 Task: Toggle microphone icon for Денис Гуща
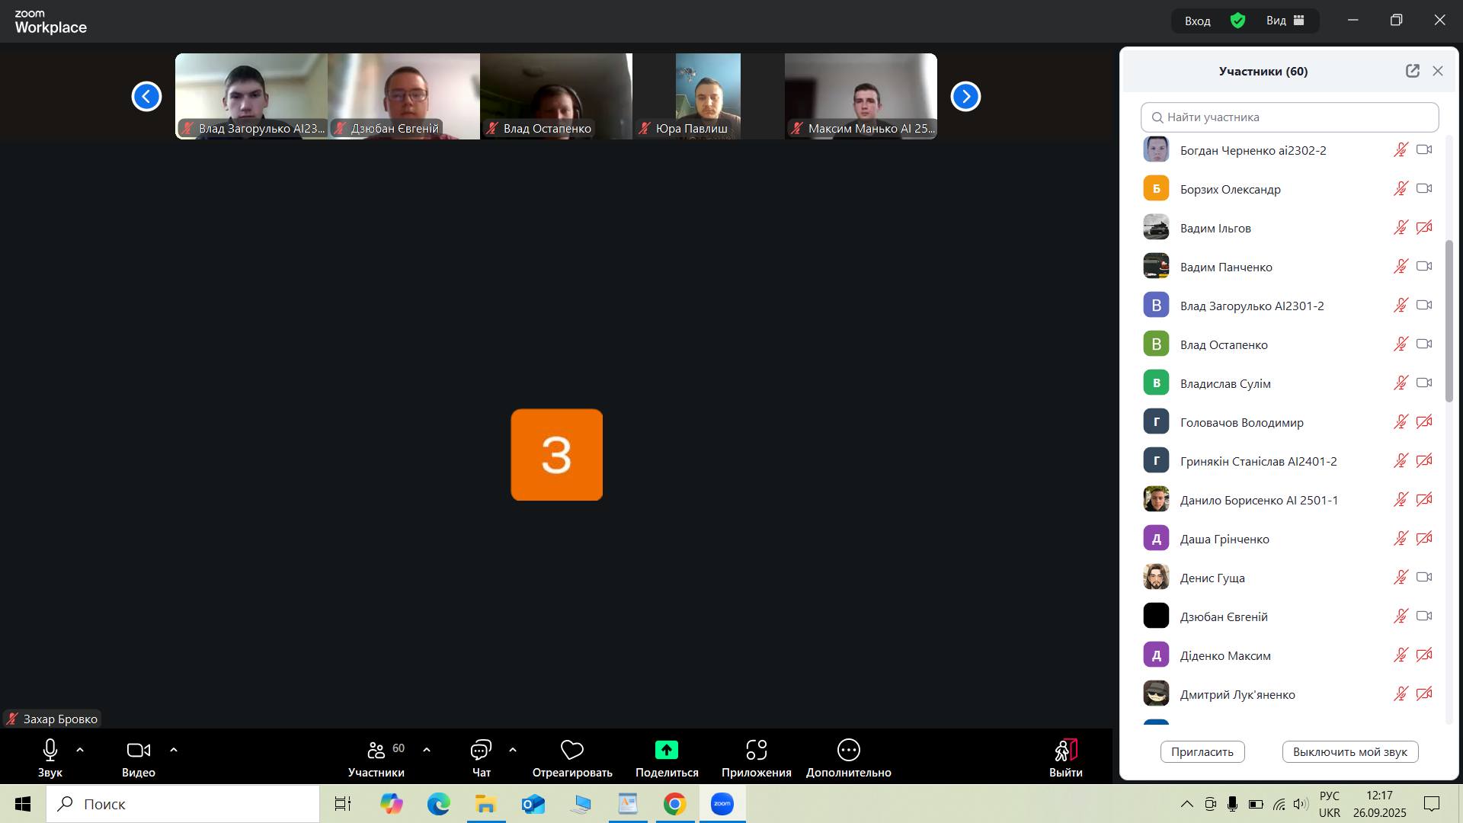(x=1401, y=578)
